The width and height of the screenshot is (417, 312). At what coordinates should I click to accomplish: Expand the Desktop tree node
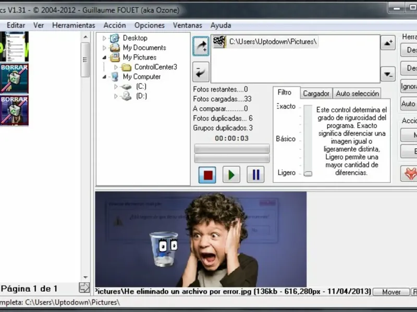point(104,38)
